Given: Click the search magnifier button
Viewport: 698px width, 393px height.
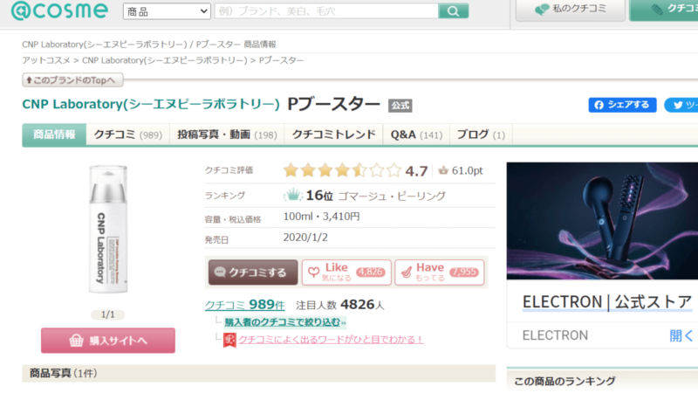Looking at the screenshot, I should pyautogui.click(x=453, y=11).
